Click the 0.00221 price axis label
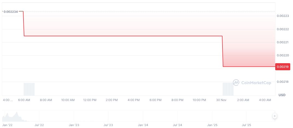This screenshot has width=293, height=128. point(283,42)
